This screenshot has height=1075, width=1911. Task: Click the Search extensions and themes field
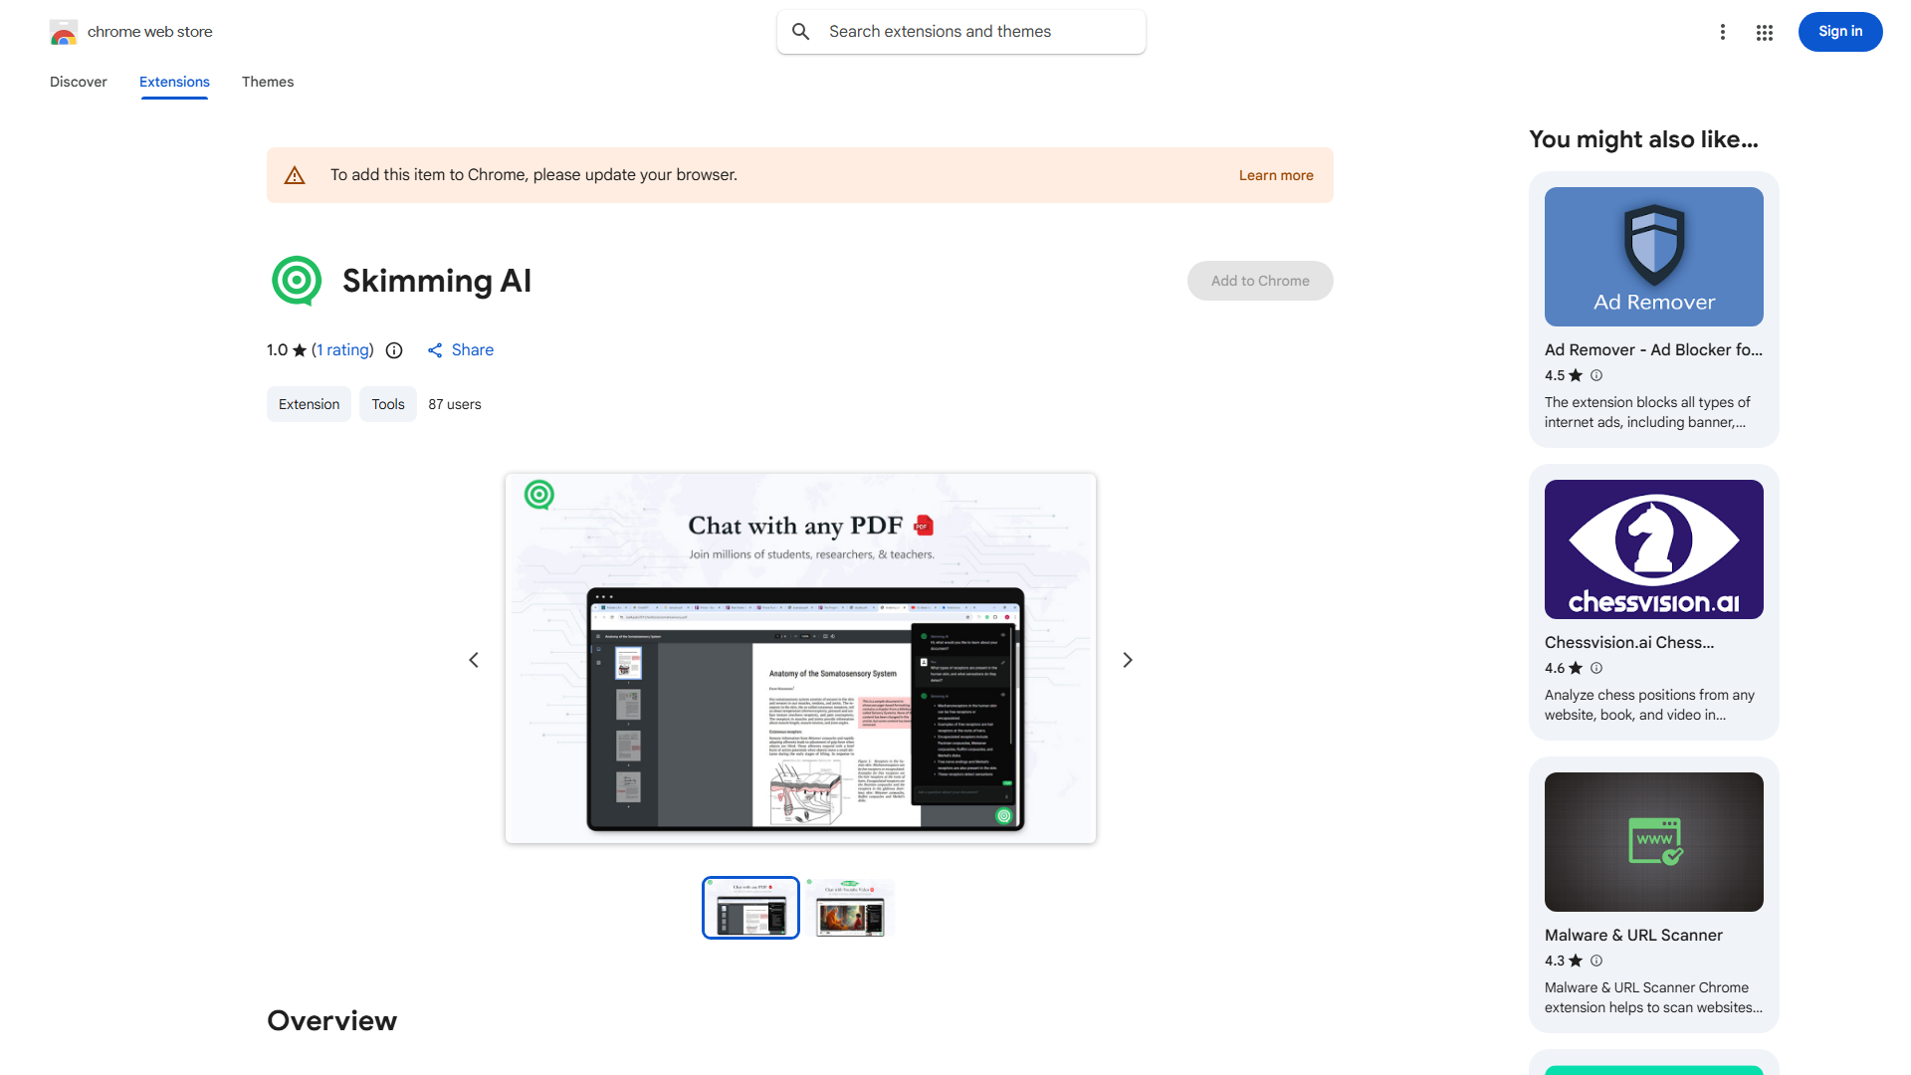click(x=980, y=32)
